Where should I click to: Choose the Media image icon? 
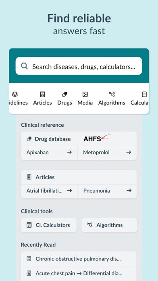pos(85,94)
